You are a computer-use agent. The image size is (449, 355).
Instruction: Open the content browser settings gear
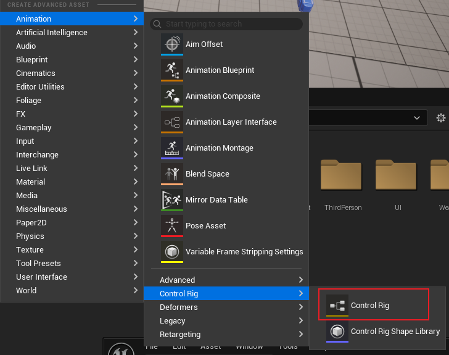point(441,118)
